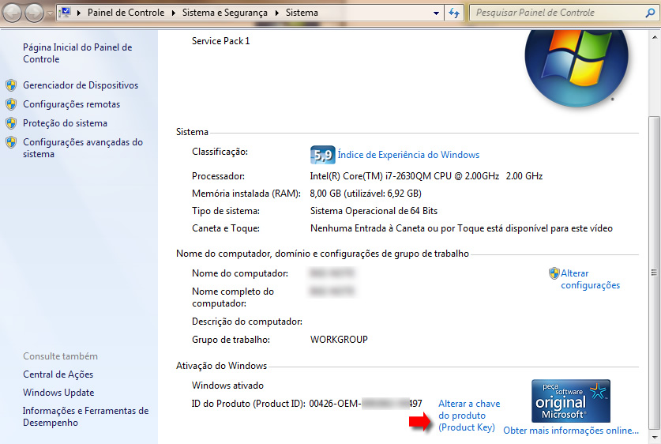Open Obter mais informações online link

coord(571,431)
